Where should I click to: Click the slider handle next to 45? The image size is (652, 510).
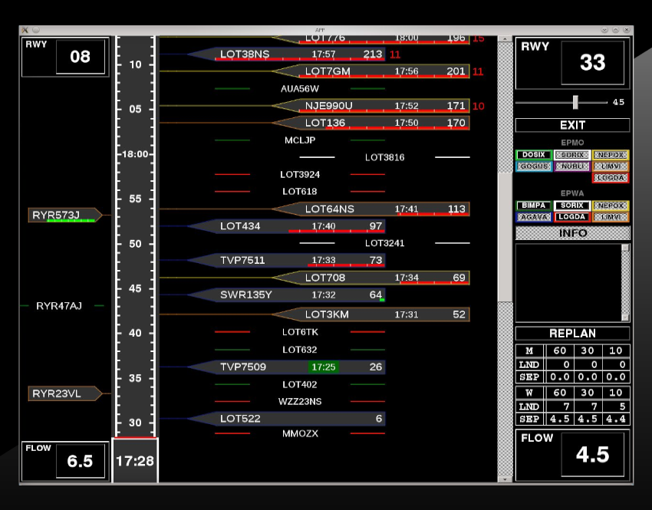pos(575,102)
